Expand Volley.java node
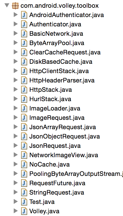 coord(16,211)
